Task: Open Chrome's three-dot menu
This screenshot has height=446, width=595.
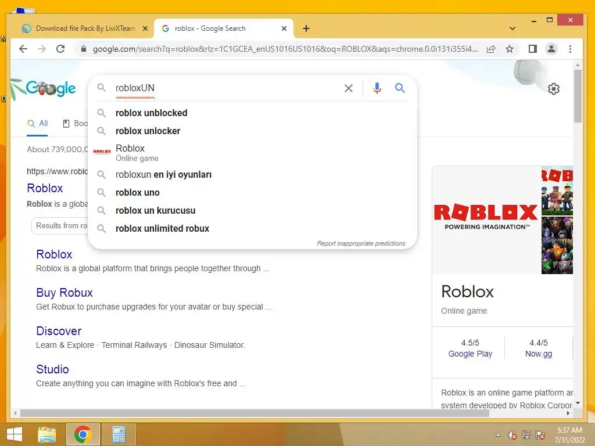Action: (570, 49)
